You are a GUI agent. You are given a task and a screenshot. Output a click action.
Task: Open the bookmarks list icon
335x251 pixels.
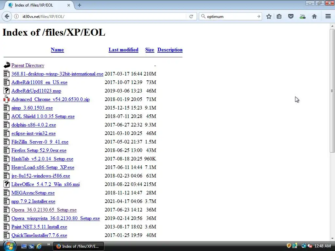coord(279,16)
